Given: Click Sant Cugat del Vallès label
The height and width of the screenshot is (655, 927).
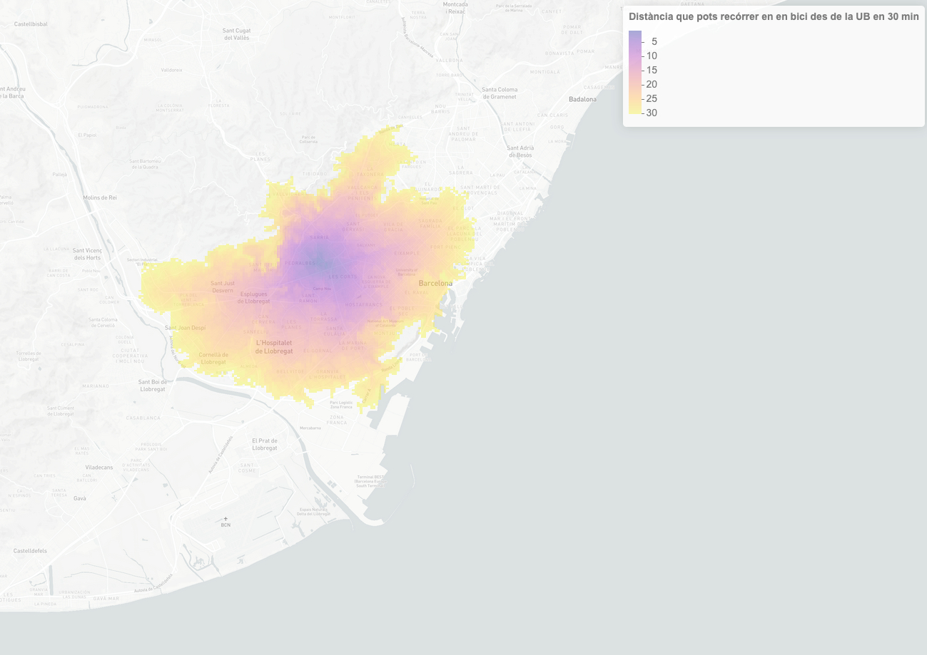Looking at the screenshot, I should tap(239, 34).
